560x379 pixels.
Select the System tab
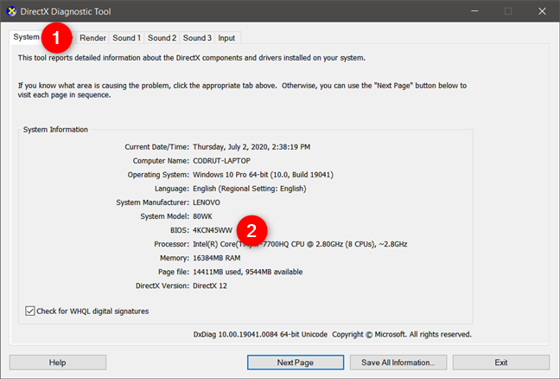pos(26,37)
